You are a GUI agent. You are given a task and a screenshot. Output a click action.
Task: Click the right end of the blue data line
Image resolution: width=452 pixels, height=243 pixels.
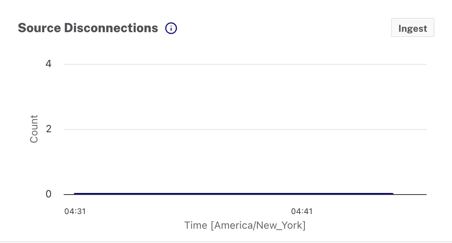pos(392,194)
